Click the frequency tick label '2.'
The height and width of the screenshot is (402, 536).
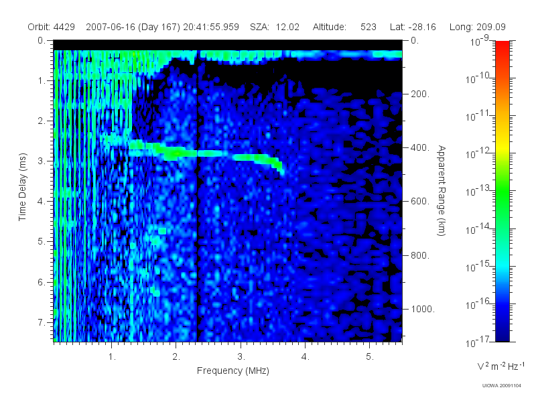tap(176, 357)
